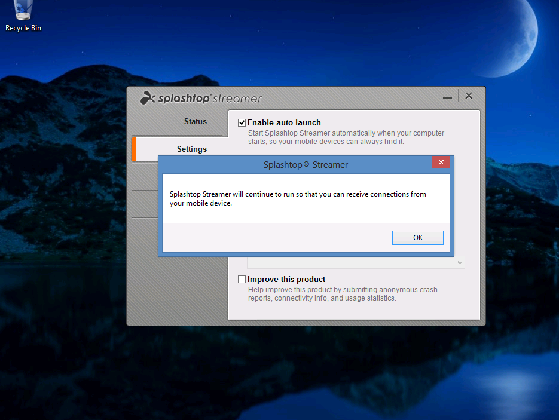Click the Splashtop® Streamer dialog title bar

coord(305,164)
